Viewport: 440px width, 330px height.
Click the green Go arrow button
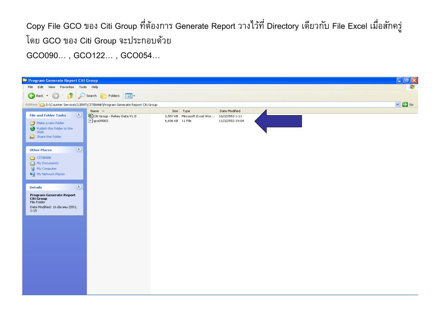click(405, 105)
